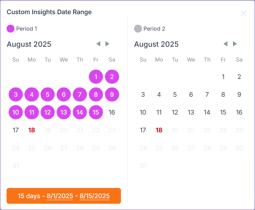Select August 9 in Period 2 calendar

point(239,94)
